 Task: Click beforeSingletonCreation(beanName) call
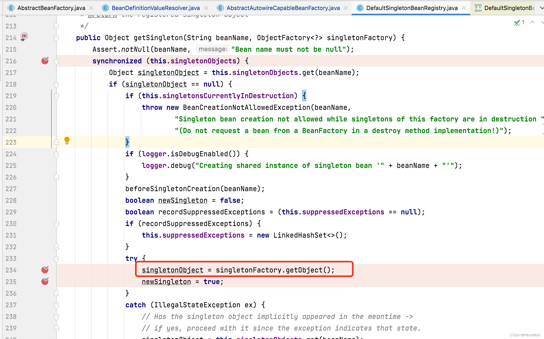coord(193,189)
